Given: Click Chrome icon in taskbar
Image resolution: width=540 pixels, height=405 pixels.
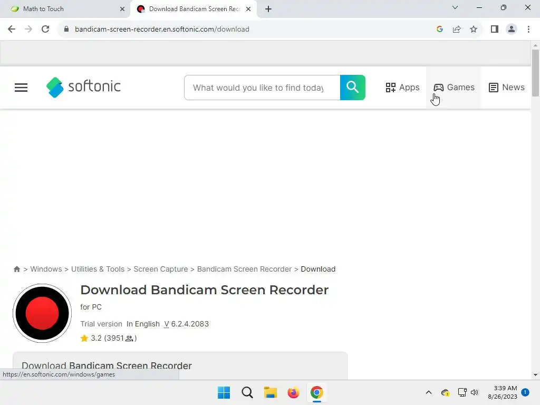Looking at the screenshot, I should click(x=317, y=392).
